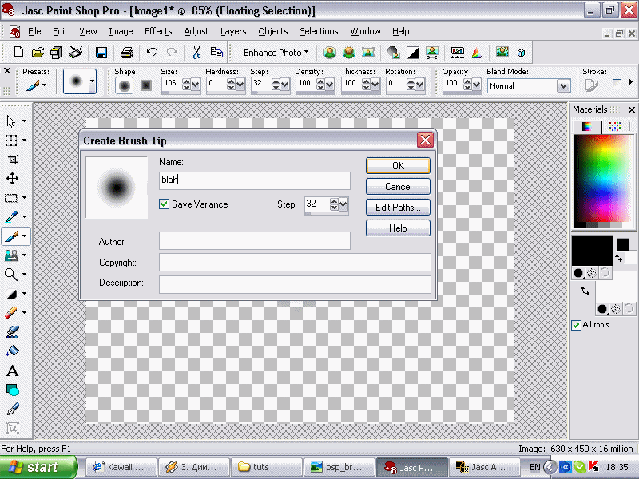Open the brush tip preview dropdown
This screenshot has width=639, height=479.
pyautogui.click(x=93, y=81)
